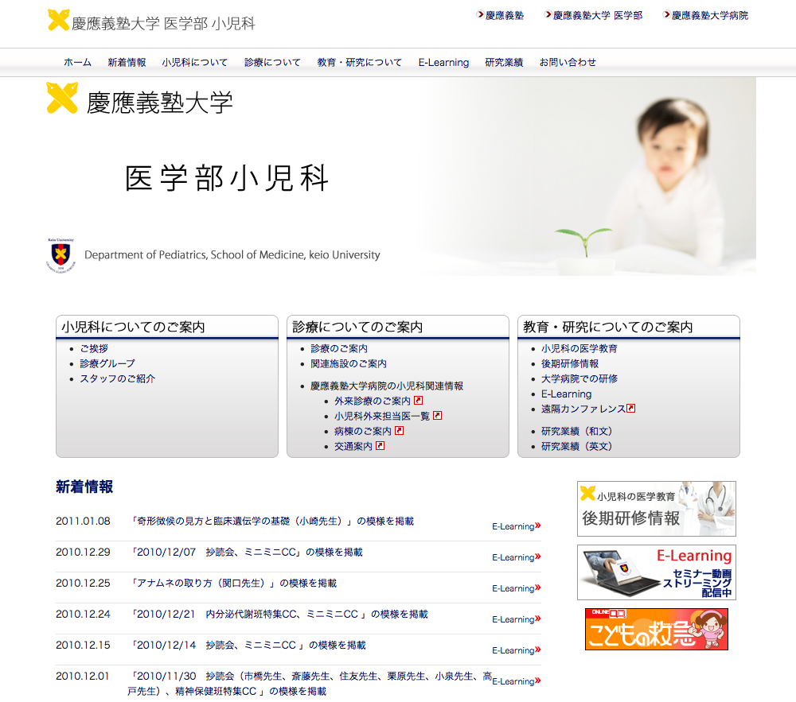Click the red arrows on the 2011.01.08 row
This screenshot has height=702, width=796.
coord(538,526)
